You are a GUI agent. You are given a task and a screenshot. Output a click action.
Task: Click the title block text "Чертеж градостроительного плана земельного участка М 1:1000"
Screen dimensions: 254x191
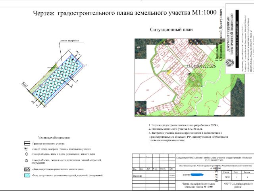click(x=198, y=185)
